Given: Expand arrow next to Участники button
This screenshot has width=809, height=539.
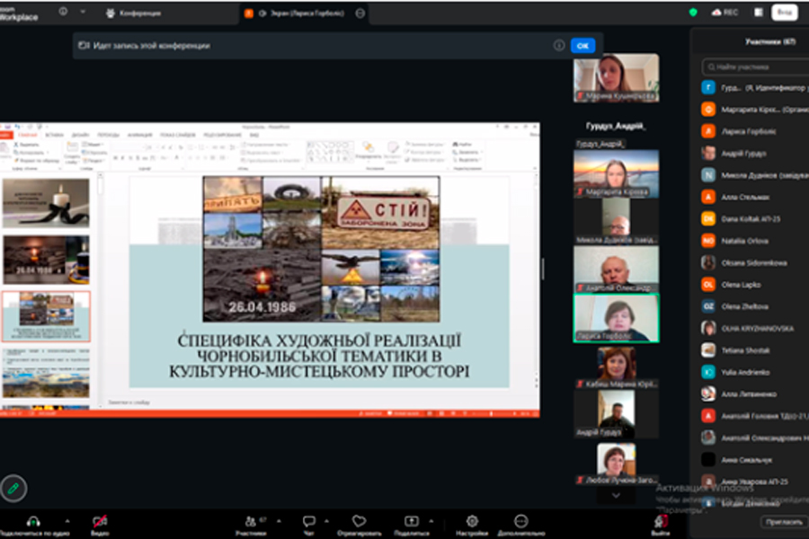Looking at the screenshot, I should 280,521.
